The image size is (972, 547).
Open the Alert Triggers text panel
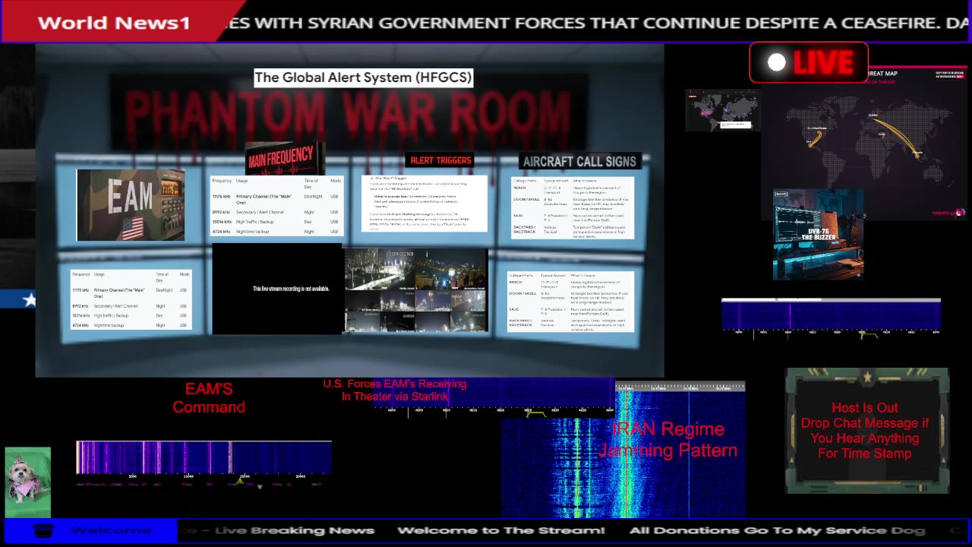pos(424,204)
